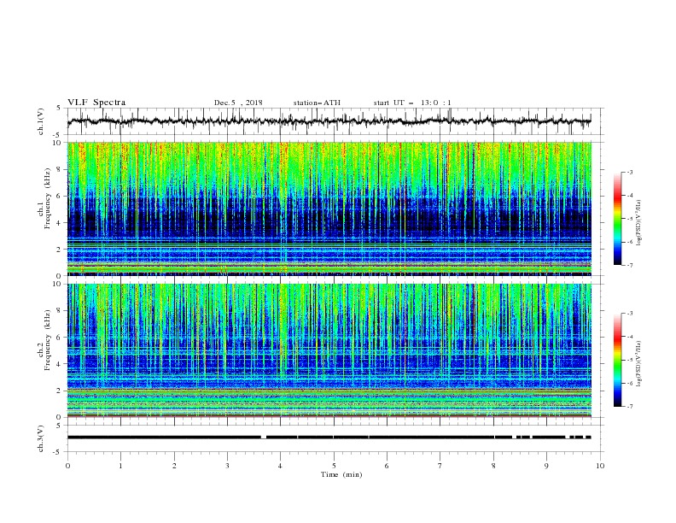The image size is (676, 523).
Task: Select the date text "Dec.5 , 2018"
Action: coord(238,103)
